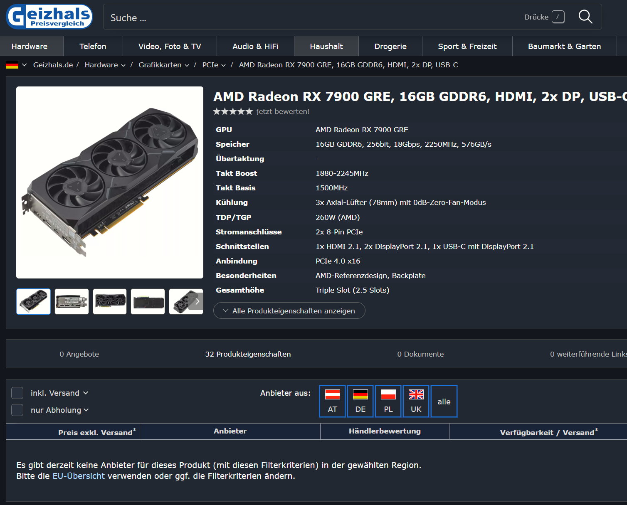Open Audio & HiFi category menu

click(255, 46)
